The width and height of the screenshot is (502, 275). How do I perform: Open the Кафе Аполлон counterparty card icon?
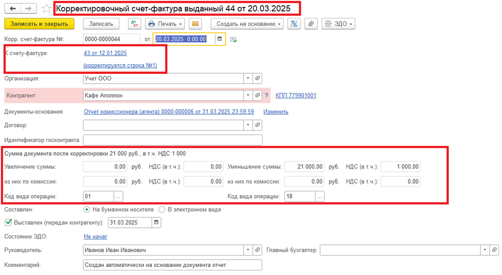[x=257, y=96]
